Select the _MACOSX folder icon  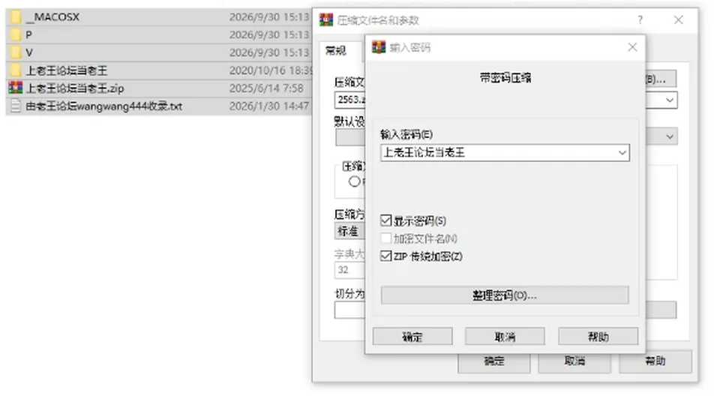(16, 17)
